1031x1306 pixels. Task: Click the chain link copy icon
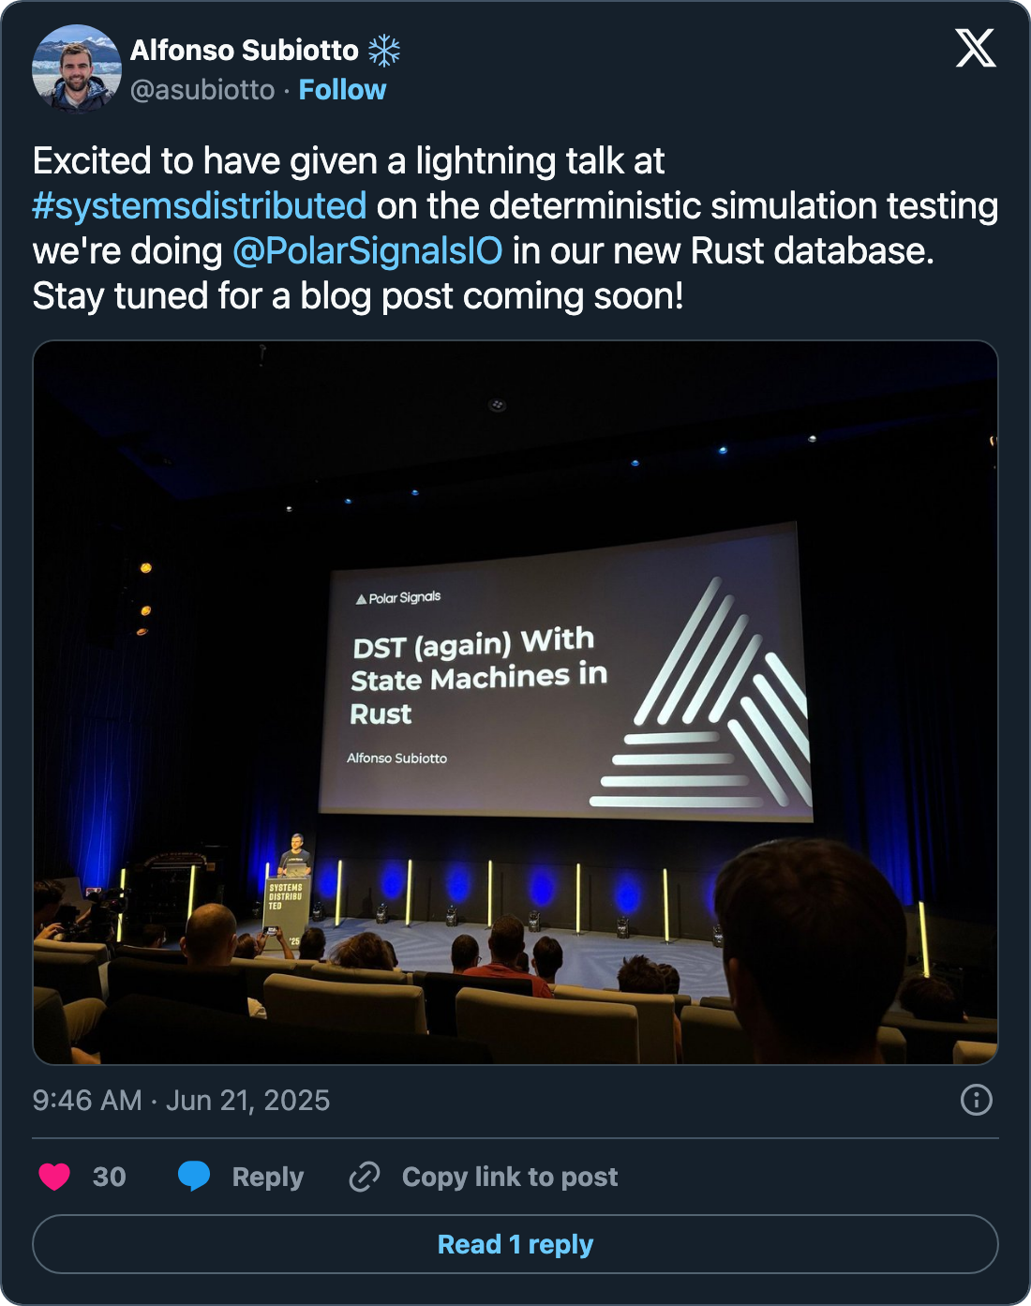coord(364,1177)
